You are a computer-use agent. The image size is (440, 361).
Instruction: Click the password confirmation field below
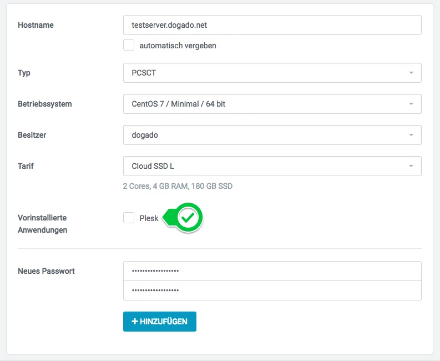(x=272, y=290)
